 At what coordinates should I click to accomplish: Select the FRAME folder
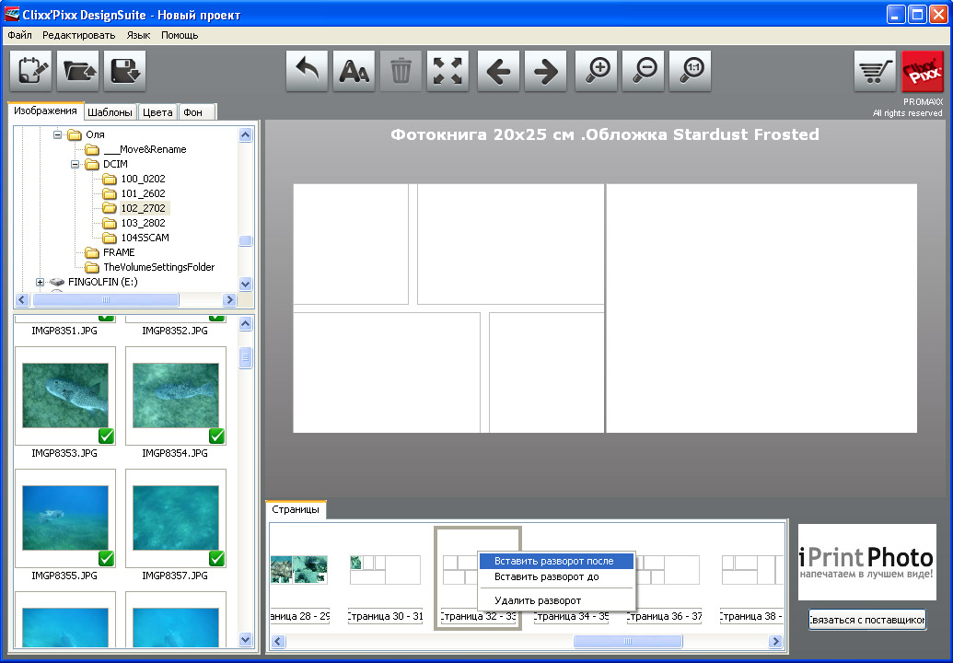(x=119, y=252)
